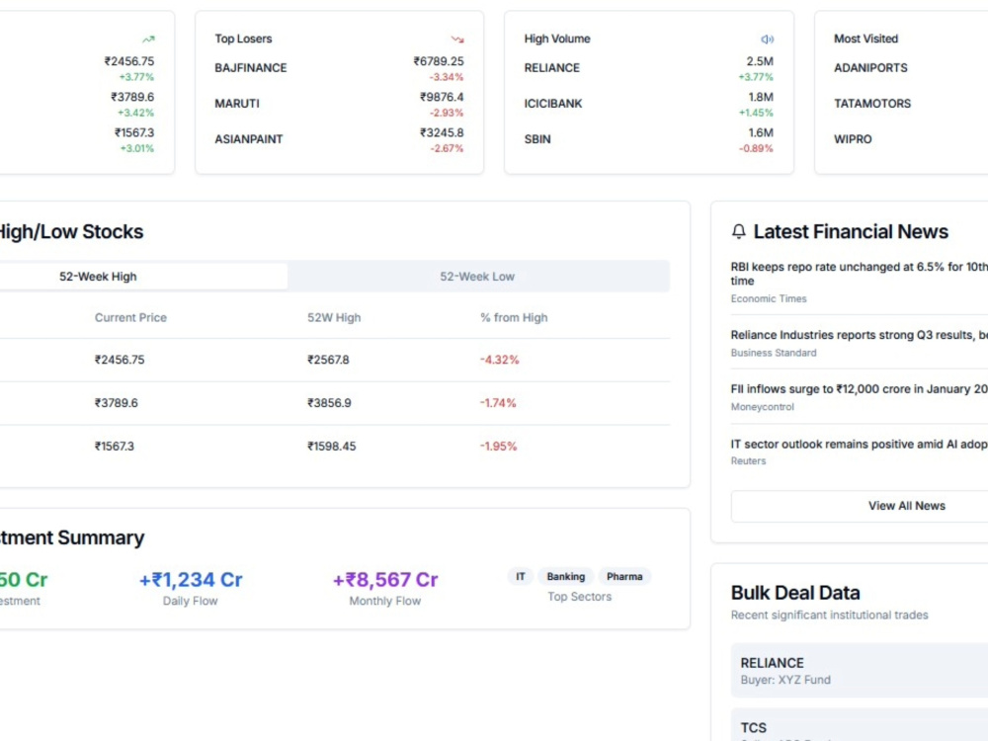Screen dimensions: 988x741
Task: Select the Banking sector tag
Action: tap(566, 577)
